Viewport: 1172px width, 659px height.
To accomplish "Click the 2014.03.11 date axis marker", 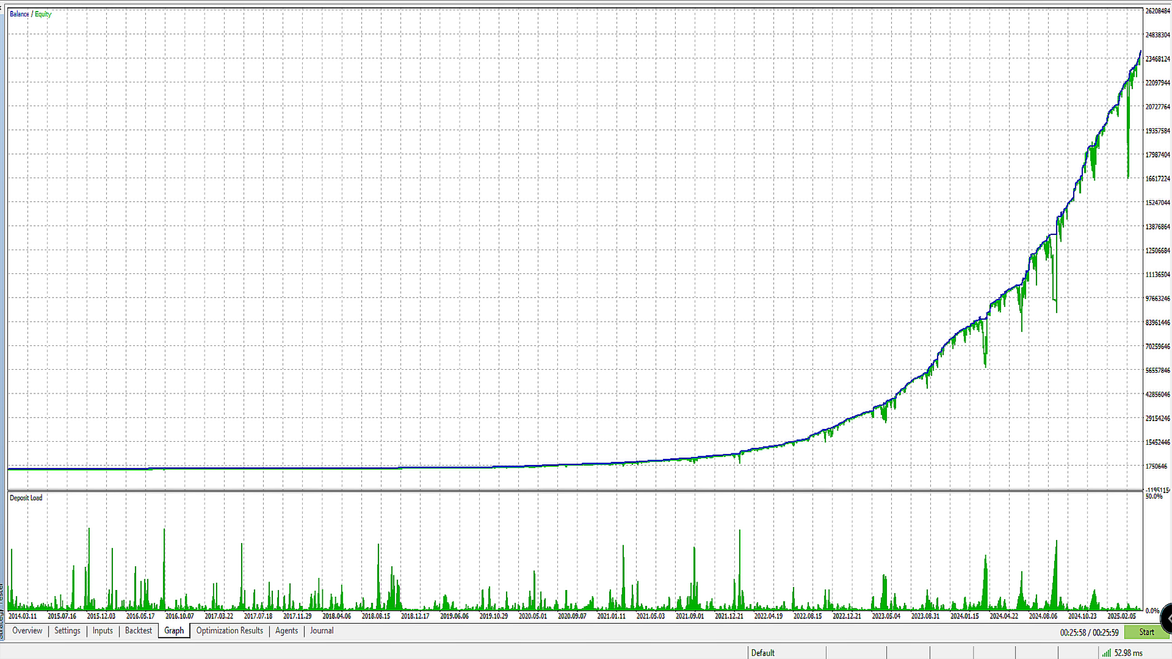I will 23,616.
